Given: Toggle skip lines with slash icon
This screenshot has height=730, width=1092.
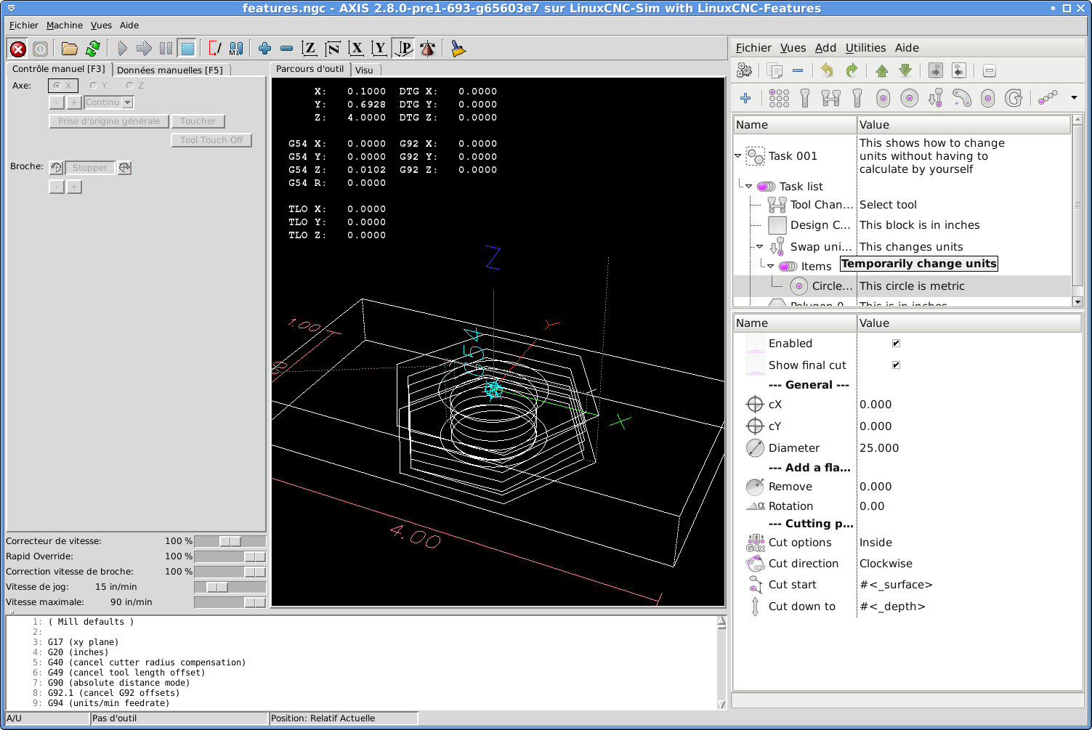Looking at the screenshot, I should pyautogui.click(x=215, y=49).
